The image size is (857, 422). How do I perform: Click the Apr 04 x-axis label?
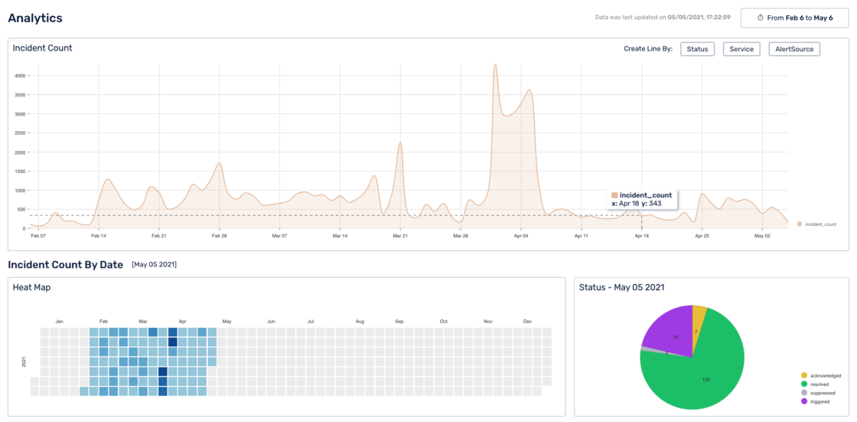click(521, 236)
